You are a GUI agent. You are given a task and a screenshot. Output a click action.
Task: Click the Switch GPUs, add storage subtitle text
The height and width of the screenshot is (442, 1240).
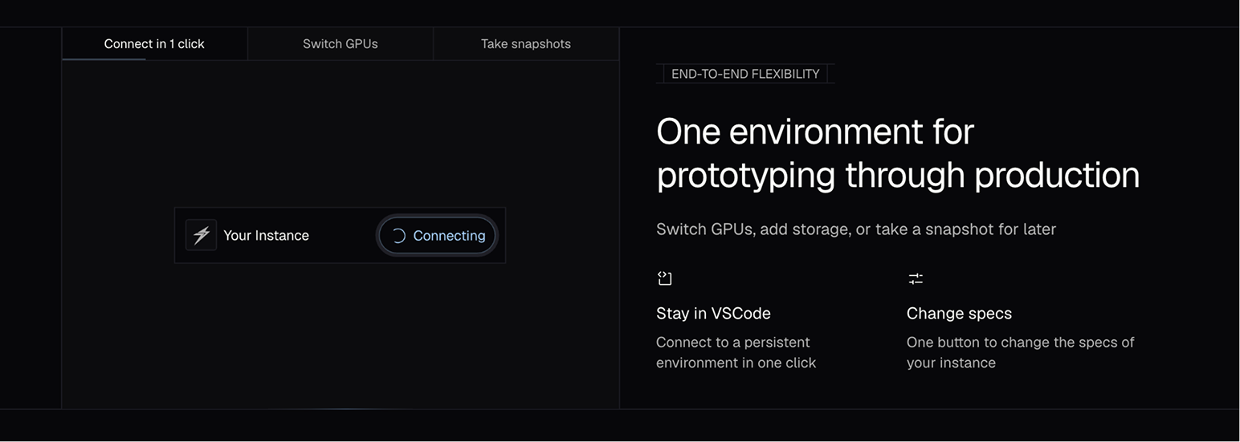pos(856,229)
